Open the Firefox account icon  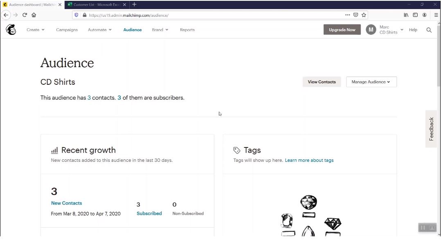point(424,15)
